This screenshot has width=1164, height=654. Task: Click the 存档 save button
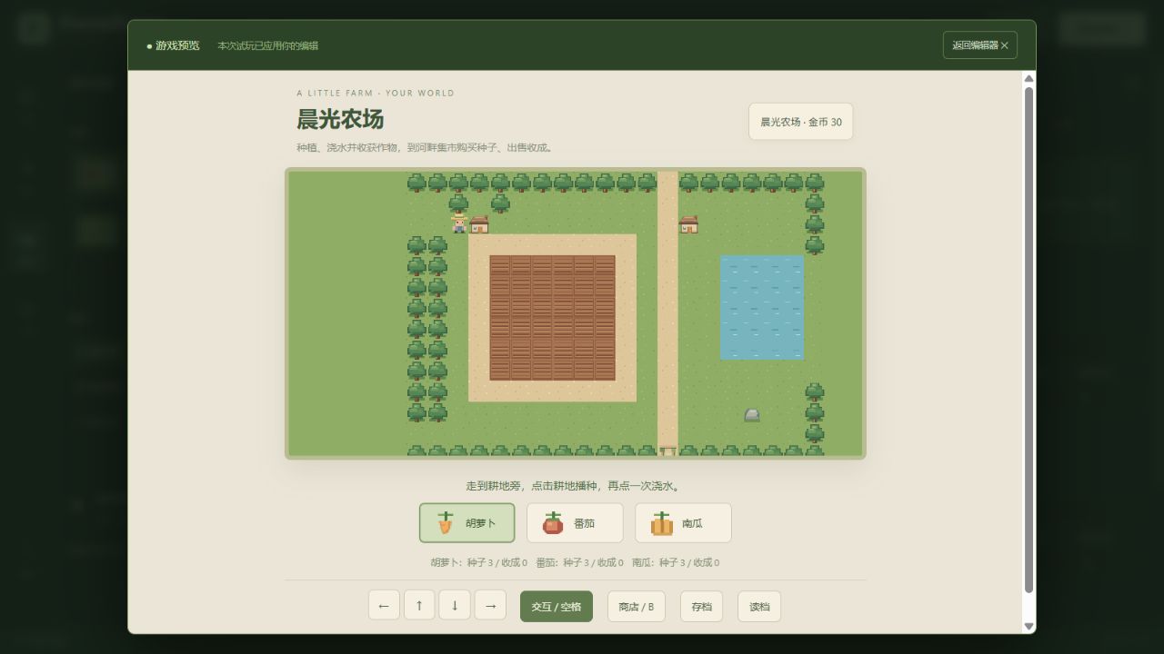[701, 607]
